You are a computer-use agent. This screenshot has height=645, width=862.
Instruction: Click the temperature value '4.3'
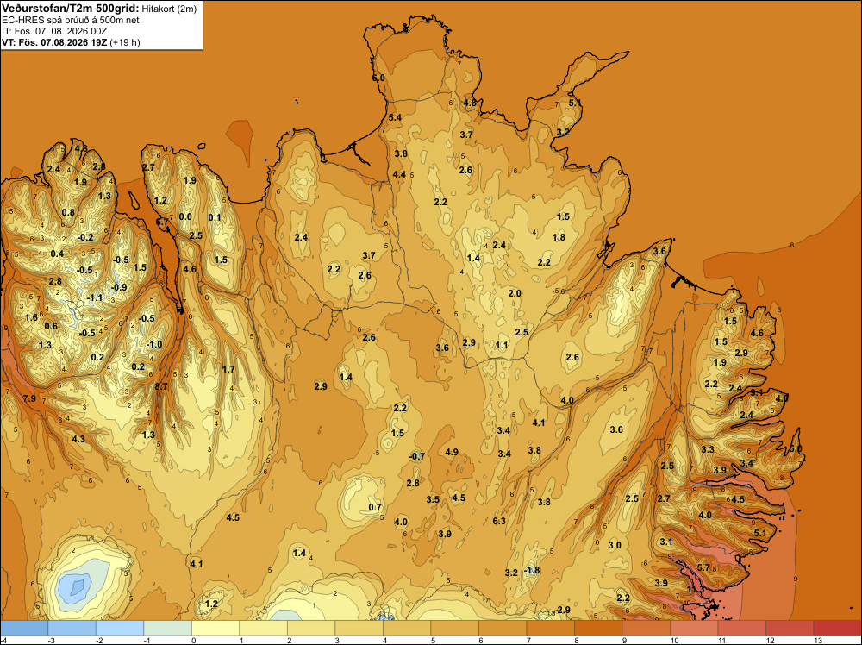(x=78, y=439)
